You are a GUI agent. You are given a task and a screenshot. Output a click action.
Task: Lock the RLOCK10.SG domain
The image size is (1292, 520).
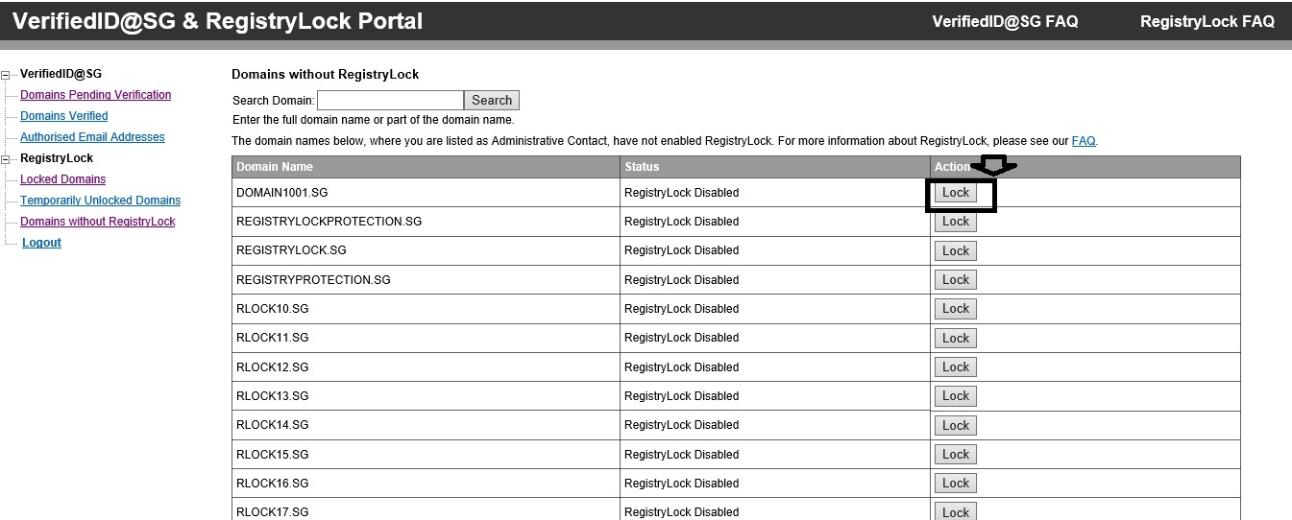coord(956,309)
